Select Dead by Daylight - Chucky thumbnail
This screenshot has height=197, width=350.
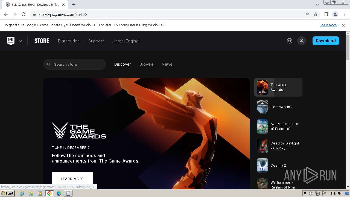[262, 146]
